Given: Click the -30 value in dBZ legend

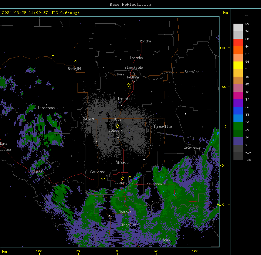Looking at the screenshot, I should (248, 160).
